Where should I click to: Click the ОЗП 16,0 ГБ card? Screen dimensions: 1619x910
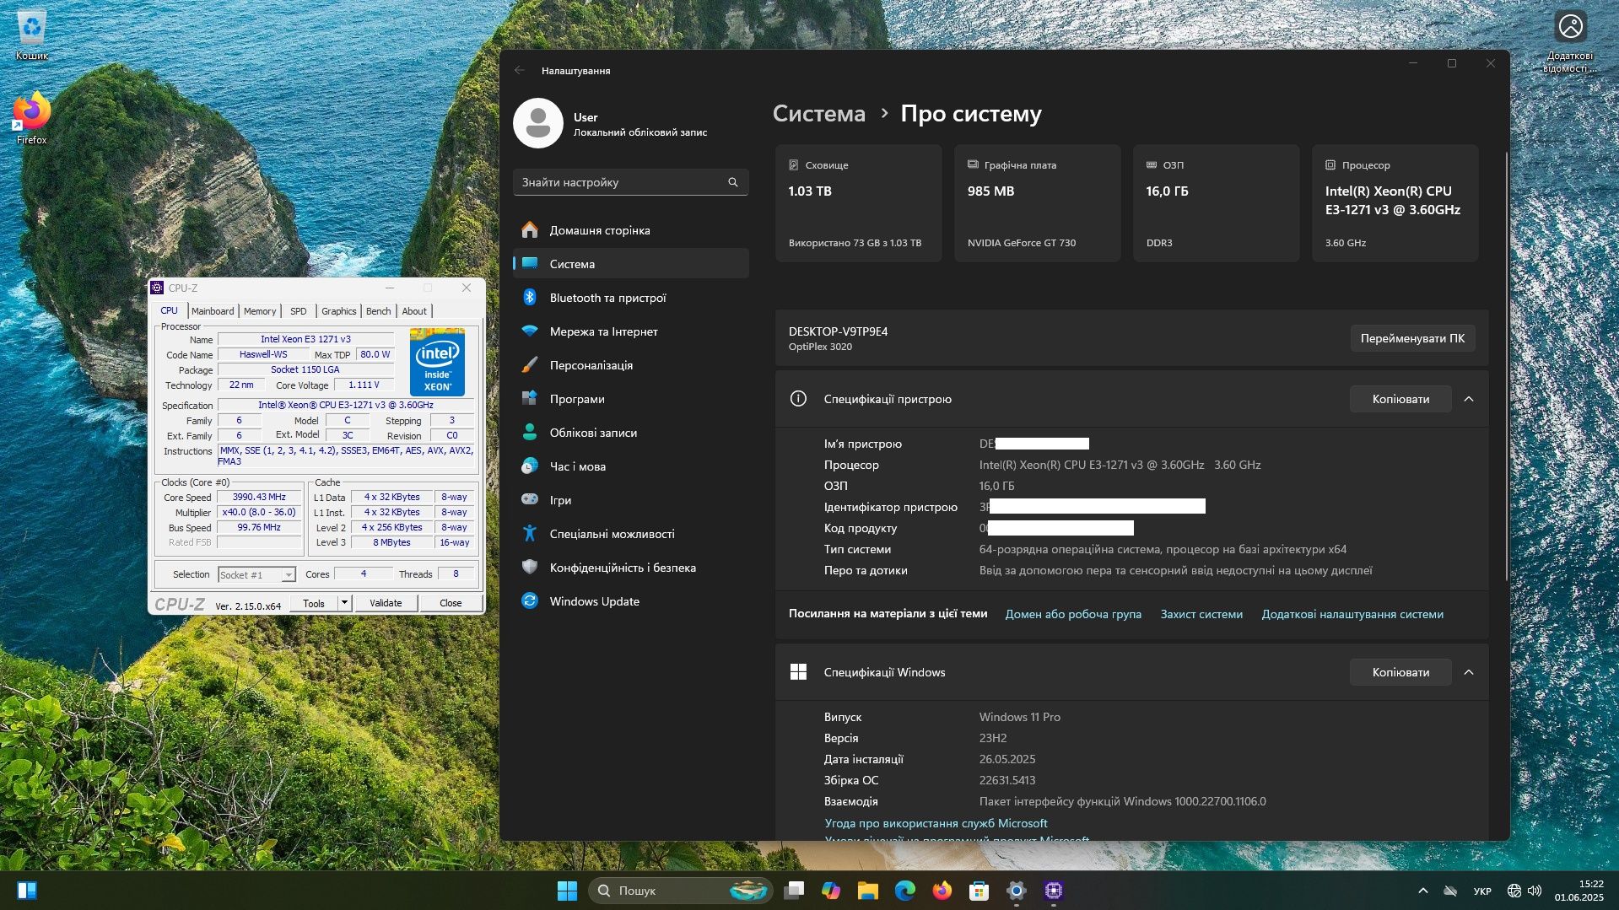tap(1216, 203)
